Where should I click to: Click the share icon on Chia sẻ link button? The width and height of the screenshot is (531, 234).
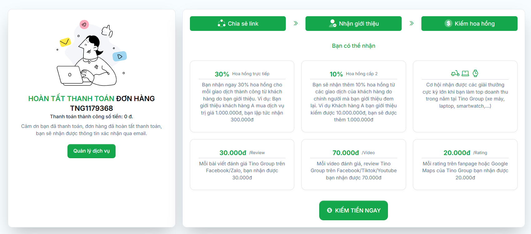point(221,23)
